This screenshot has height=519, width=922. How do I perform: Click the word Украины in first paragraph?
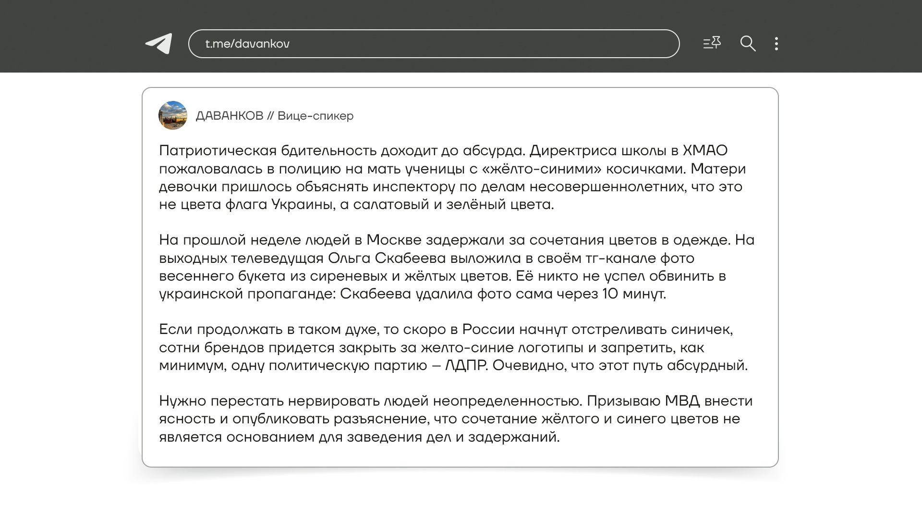[x=303, y=204]
